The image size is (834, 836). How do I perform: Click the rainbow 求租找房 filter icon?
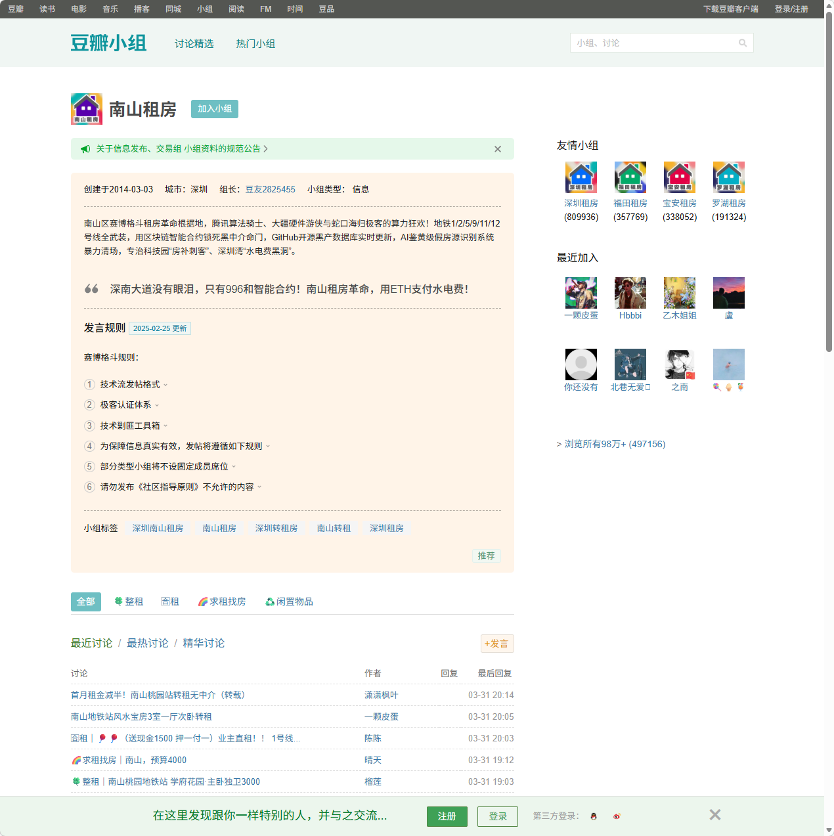click(203, 601)
